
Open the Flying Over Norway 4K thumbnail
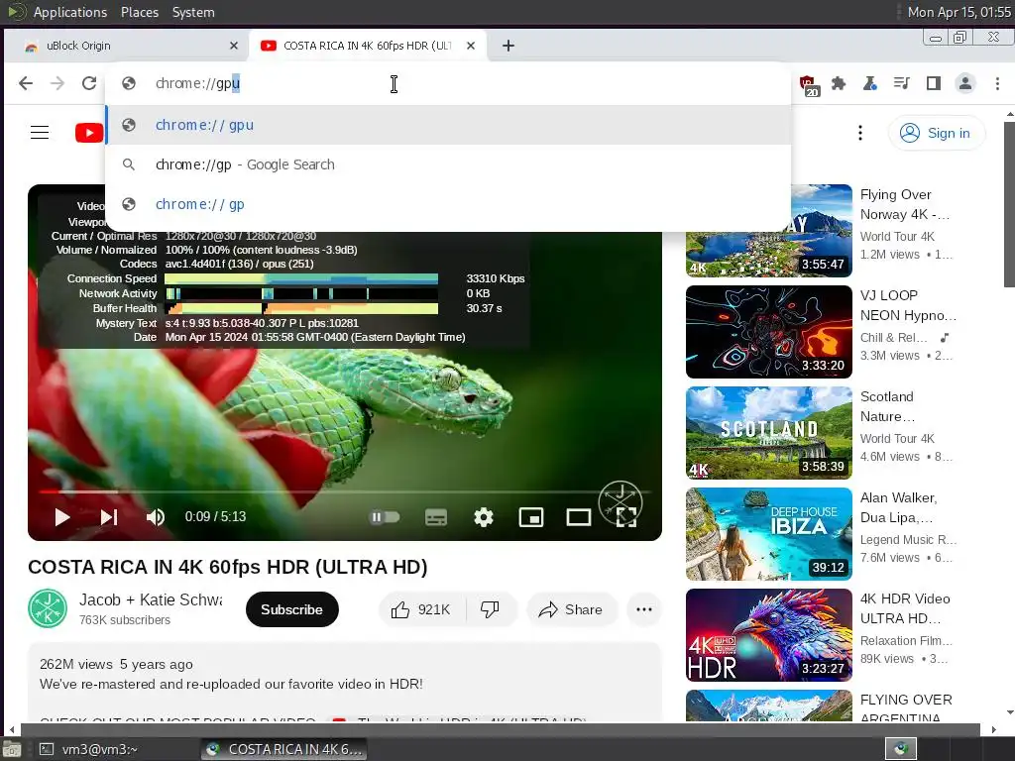point(769,231)
